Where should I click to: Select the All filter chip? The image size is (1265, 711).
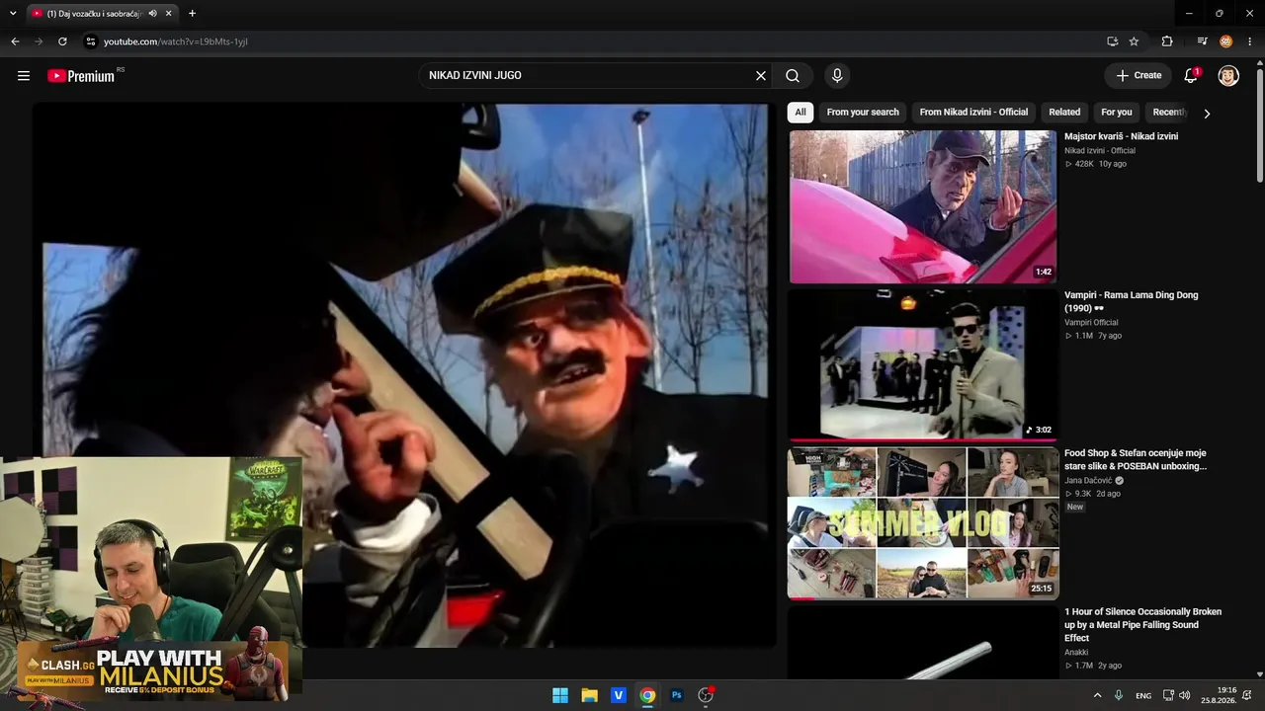click(x=801, y=113)
